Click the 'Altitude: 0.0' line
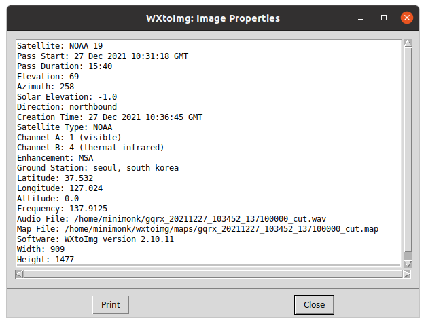The width and height of the screenshot is (426, 324). (x=48, y=199)
